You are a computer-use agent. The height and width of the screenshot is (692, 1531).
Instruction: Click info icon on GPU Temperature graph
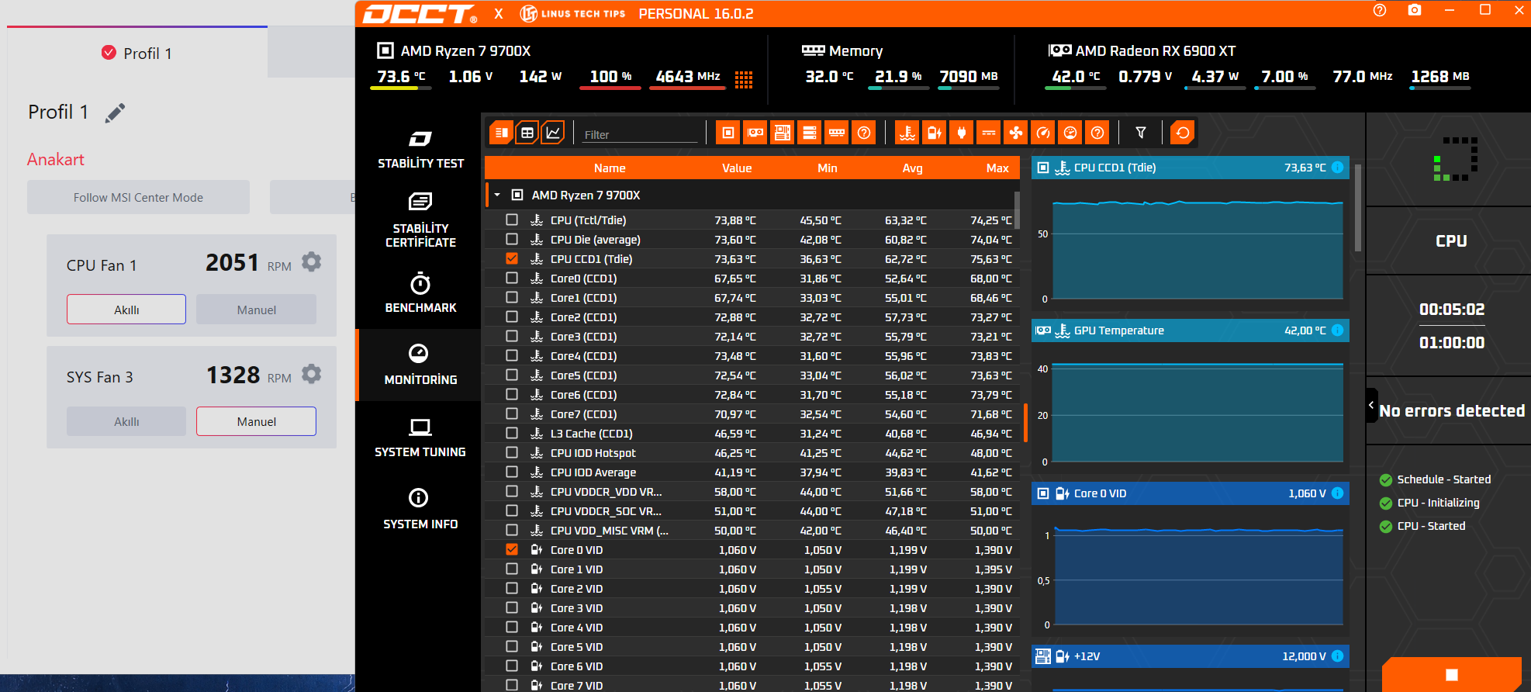click(1337, 330)
